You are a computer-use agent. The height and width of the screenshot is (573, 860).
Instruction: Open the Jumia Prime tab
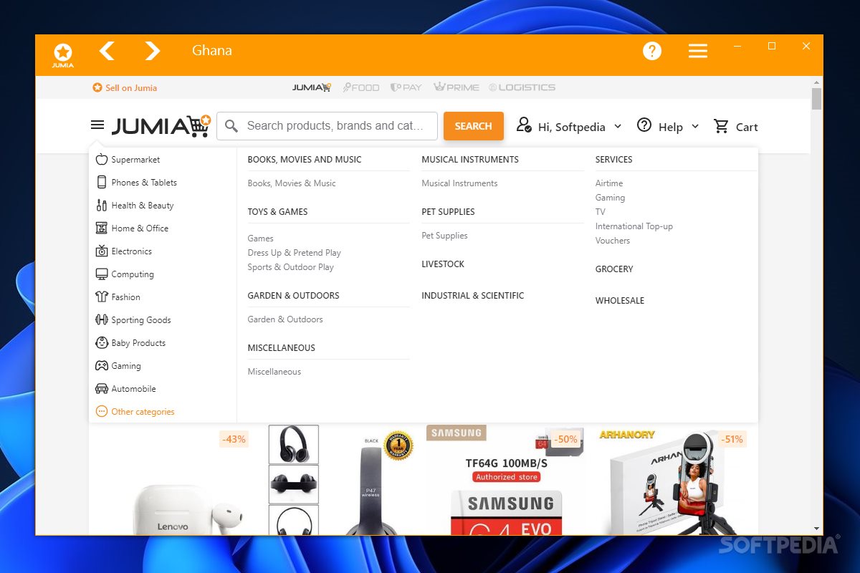[x=457, y=87]
